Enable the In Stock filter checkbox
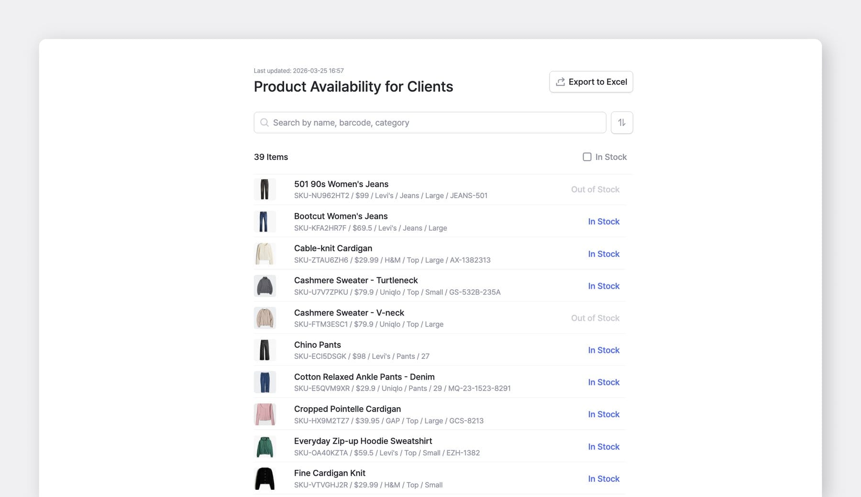 click(x=587, y=157)
